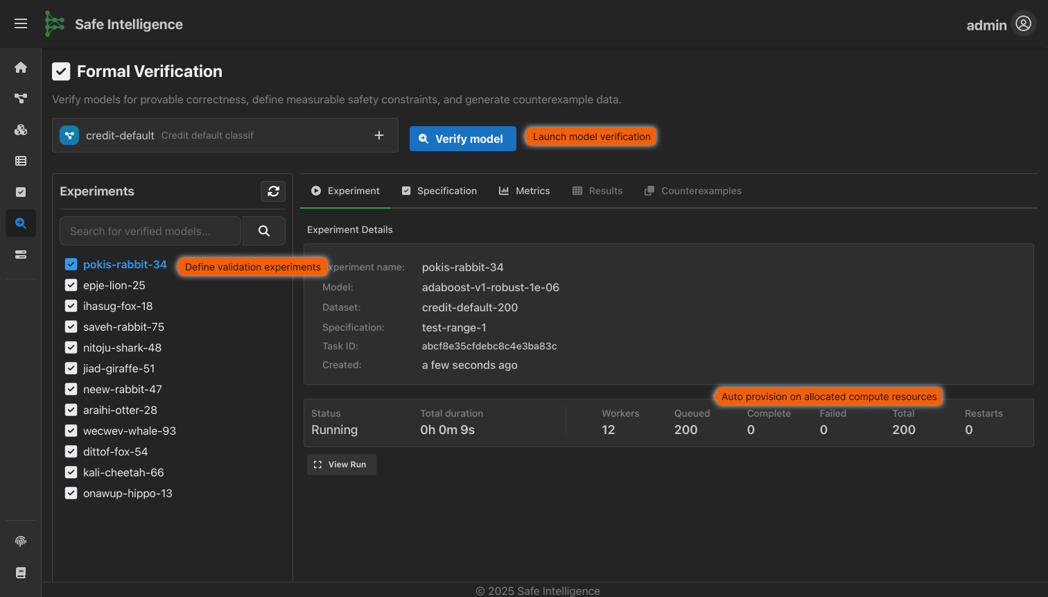
Task: Open the table list icon in sidebar
Action: (21, 161)
